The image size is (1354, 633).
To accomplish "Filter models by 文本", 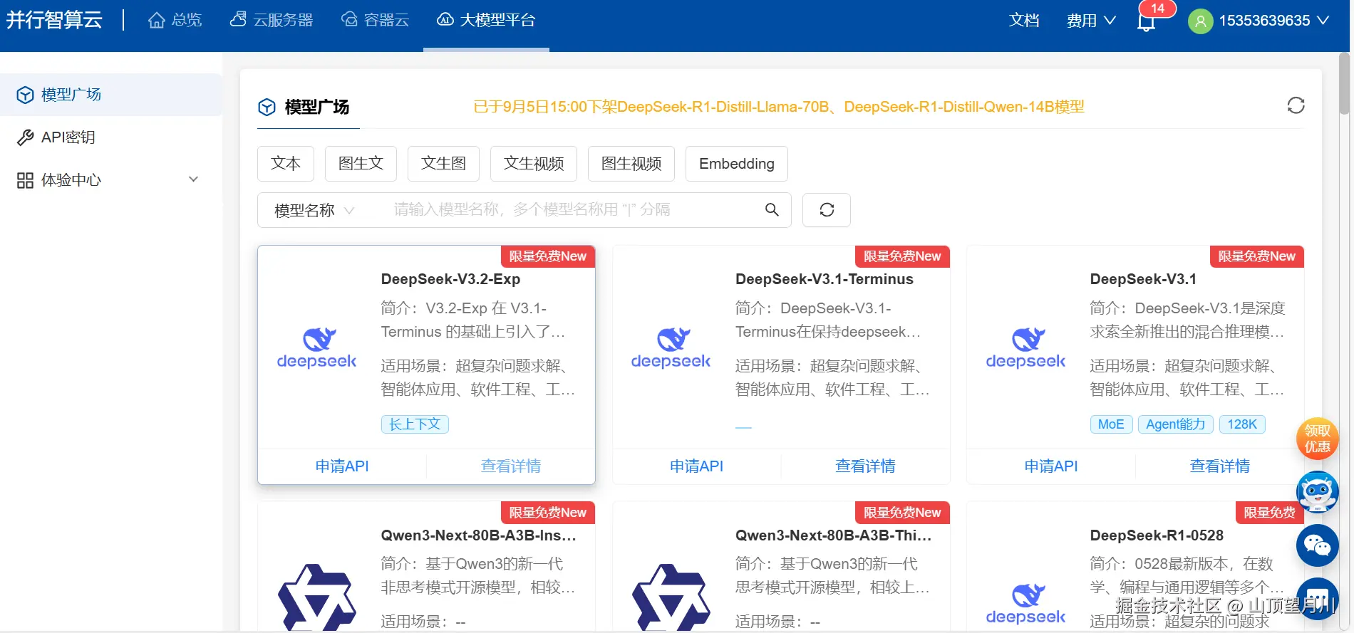I will pyautogui.click(x=286, y=164).
